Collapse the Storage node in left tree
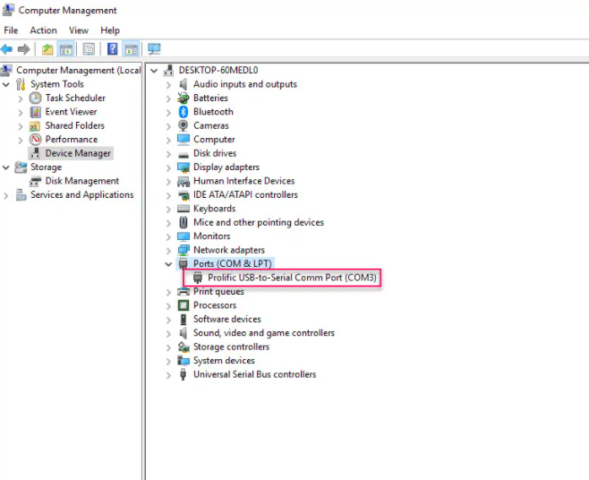 point(6,167)
